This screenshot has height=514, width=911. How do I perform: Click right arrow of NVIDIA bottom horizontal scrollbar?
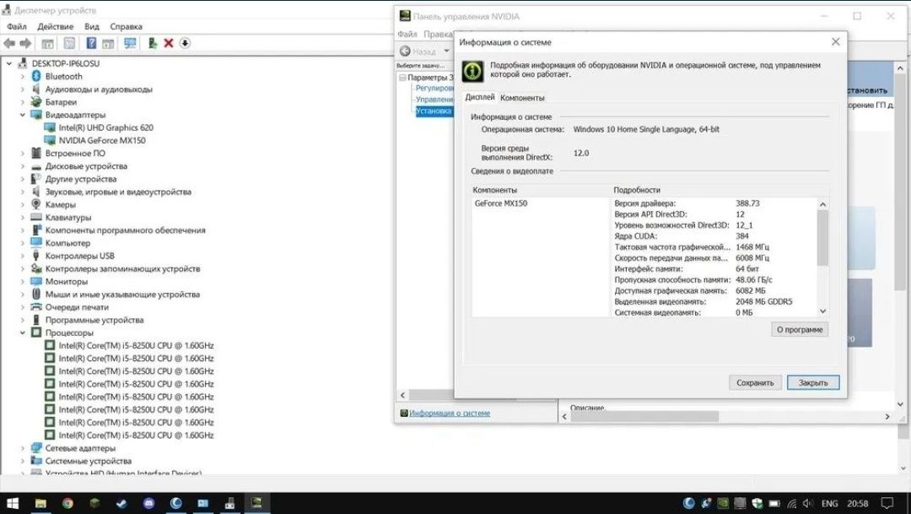pyautogui.click(x=887, y=416)
